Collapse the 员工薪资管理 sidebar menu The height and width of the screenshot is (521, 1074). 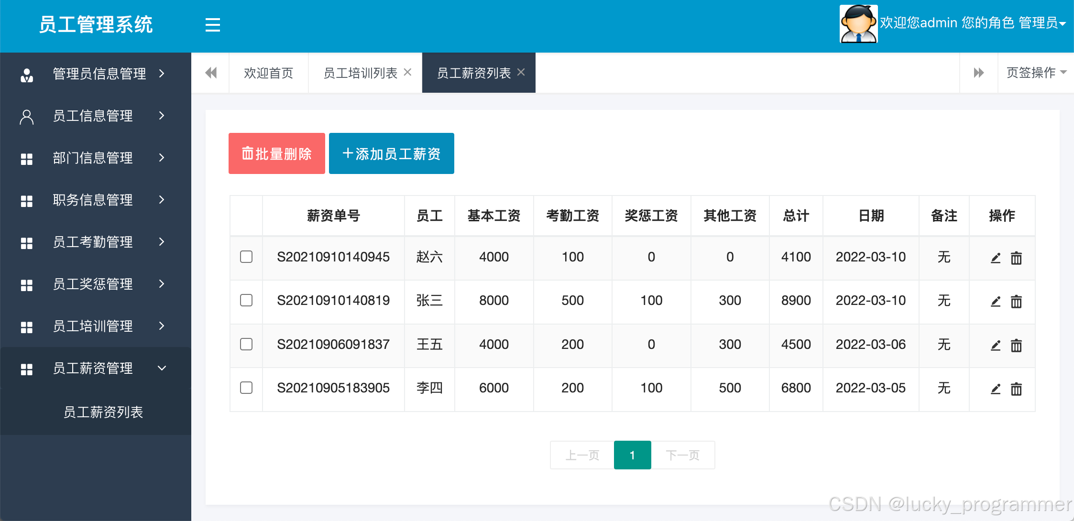[93, 368]
